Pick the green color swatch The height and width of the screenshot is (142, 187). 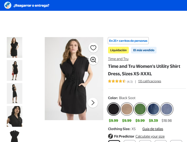click(140, 109)
